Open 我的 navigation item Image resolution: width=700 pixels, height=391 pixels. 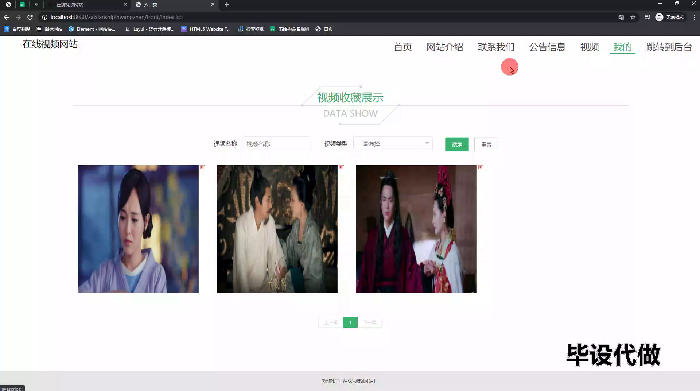point(622,47)
